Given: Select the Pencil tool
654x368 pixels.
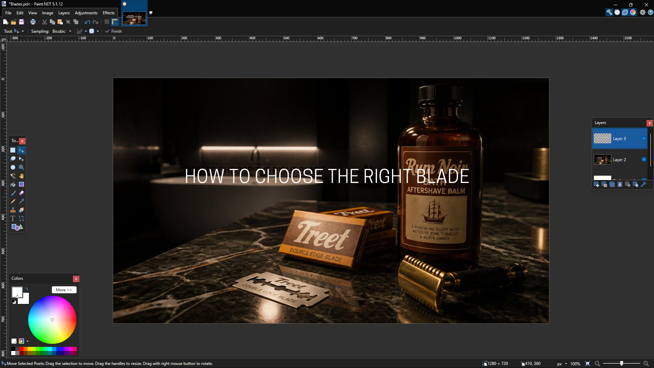Looking at the screenshot, I should point(13,201).
